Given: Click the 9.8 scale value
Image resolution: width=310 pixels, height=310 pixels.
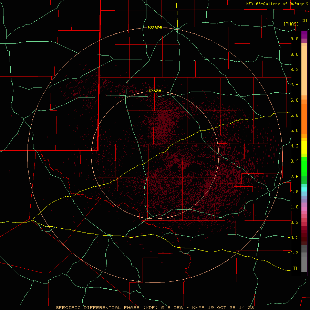Looking at the screenshot, I should (294, 39).
